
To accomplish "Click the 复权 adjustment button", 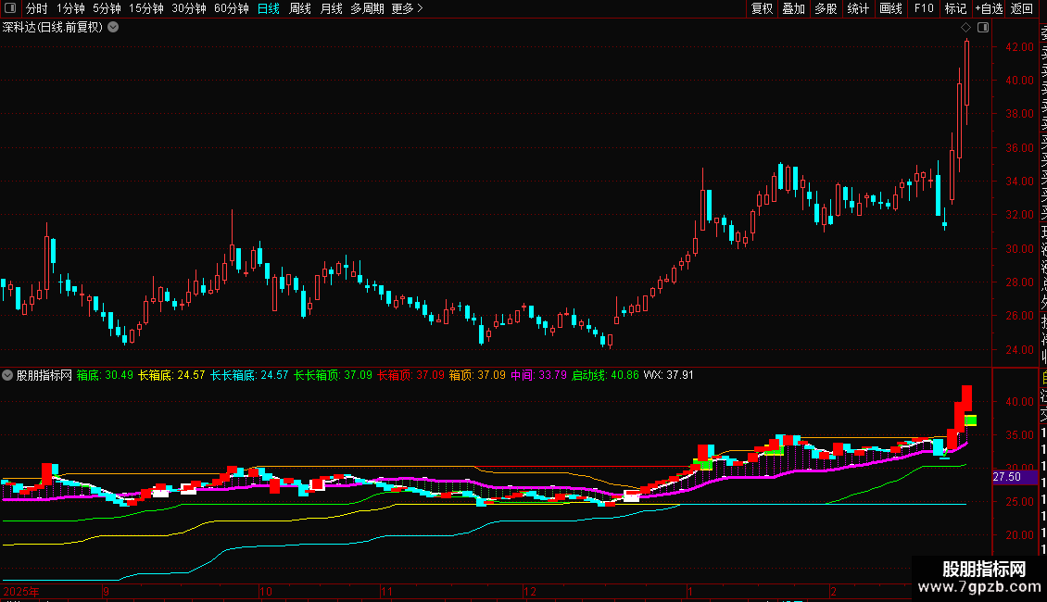I will pyautogui.click(x=762, y=9).
